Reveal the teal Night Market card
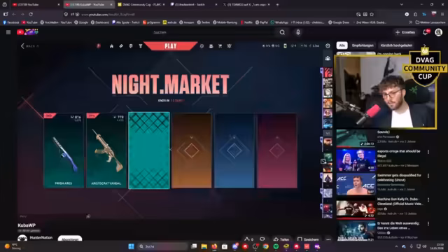This screenshot has height=252, width=448. tap(149, 150)
